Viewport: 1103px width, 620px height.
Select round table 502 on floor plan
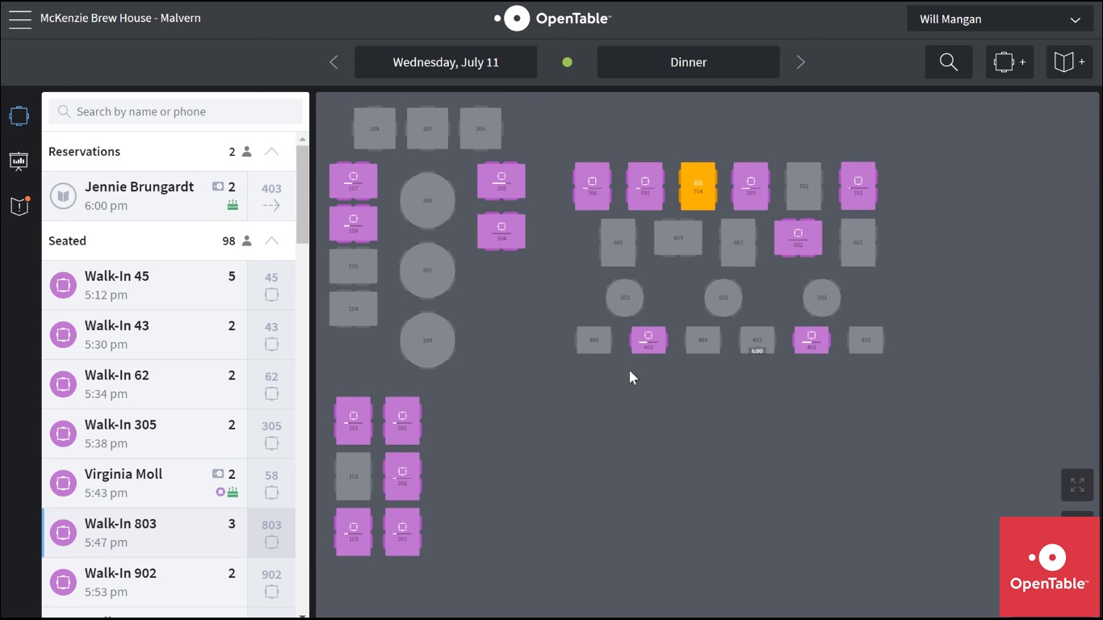[723, 298]
